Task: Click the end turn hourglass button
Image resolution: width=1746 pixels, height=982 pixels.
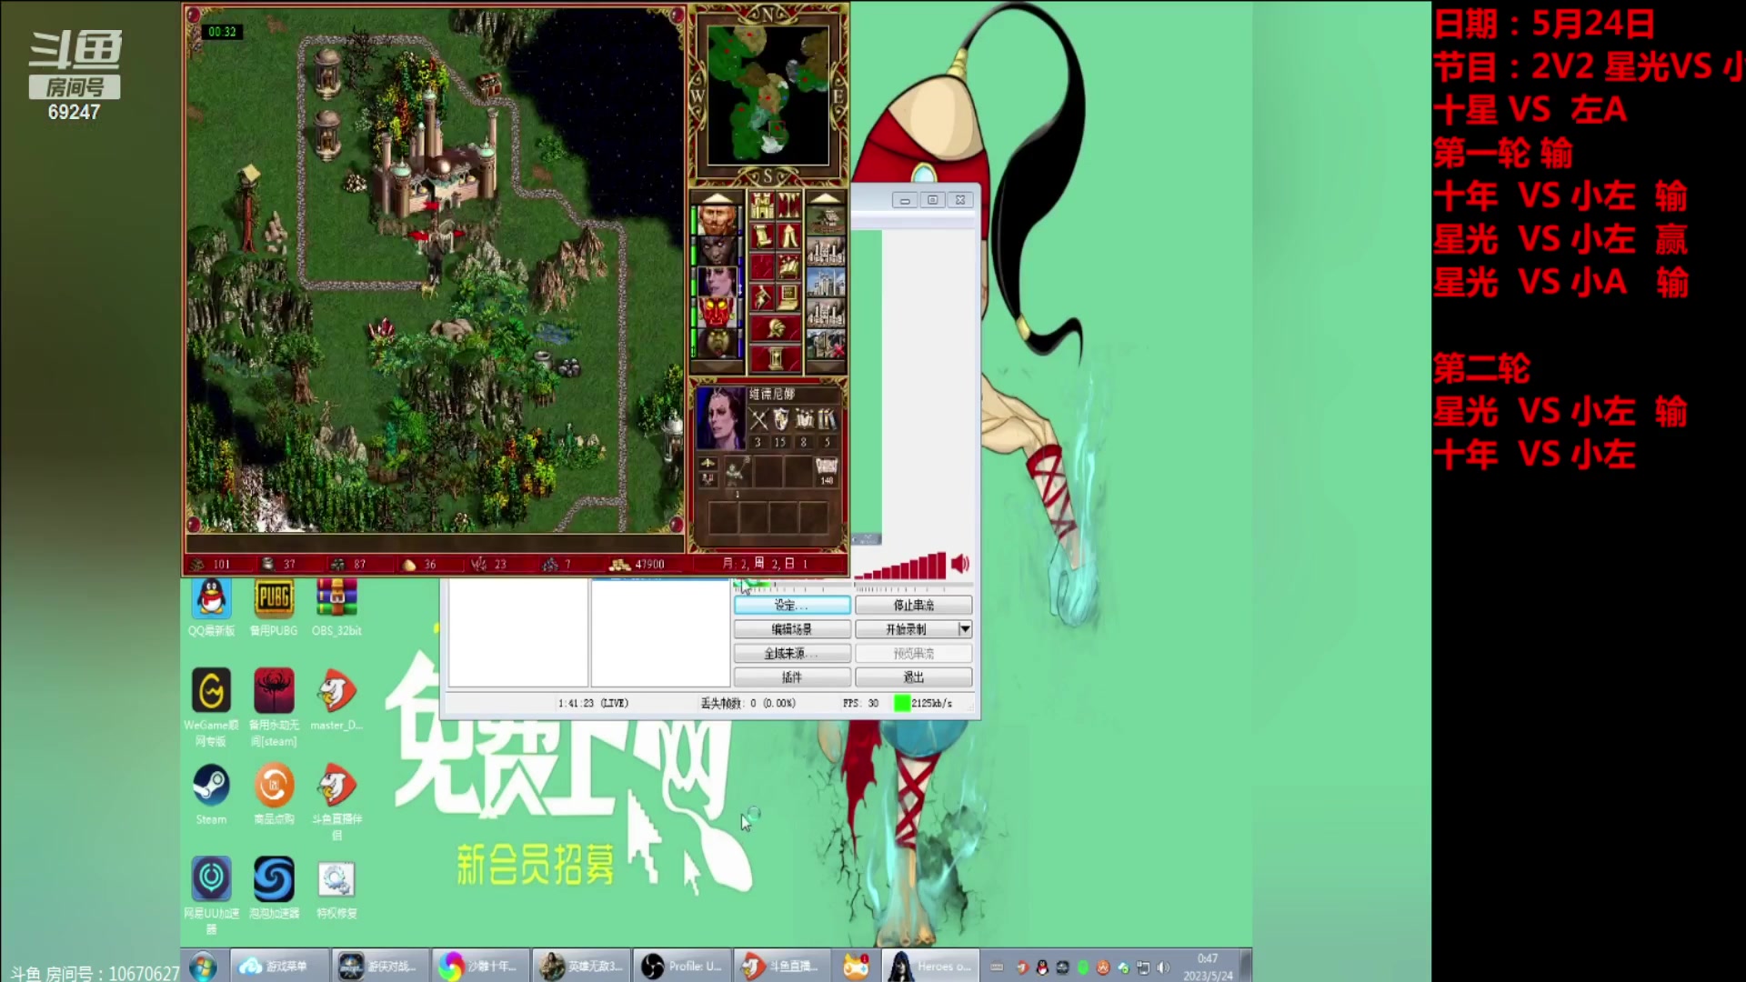Action: point(776,358)
